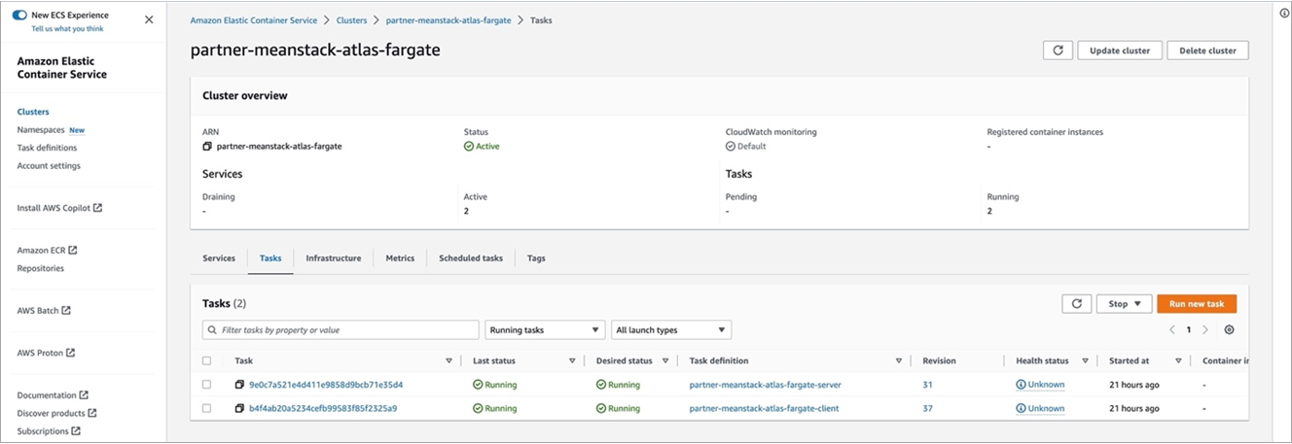Click the cluster refresh icon button

(x=1058, y=51)
